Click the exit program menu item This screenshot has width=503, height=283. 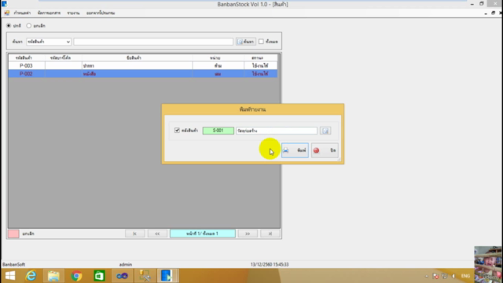[101, 13]
